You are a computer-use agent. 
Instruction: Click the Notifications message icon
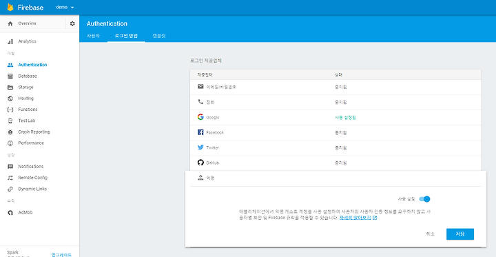pyautogui.click(x=10, y=167)
